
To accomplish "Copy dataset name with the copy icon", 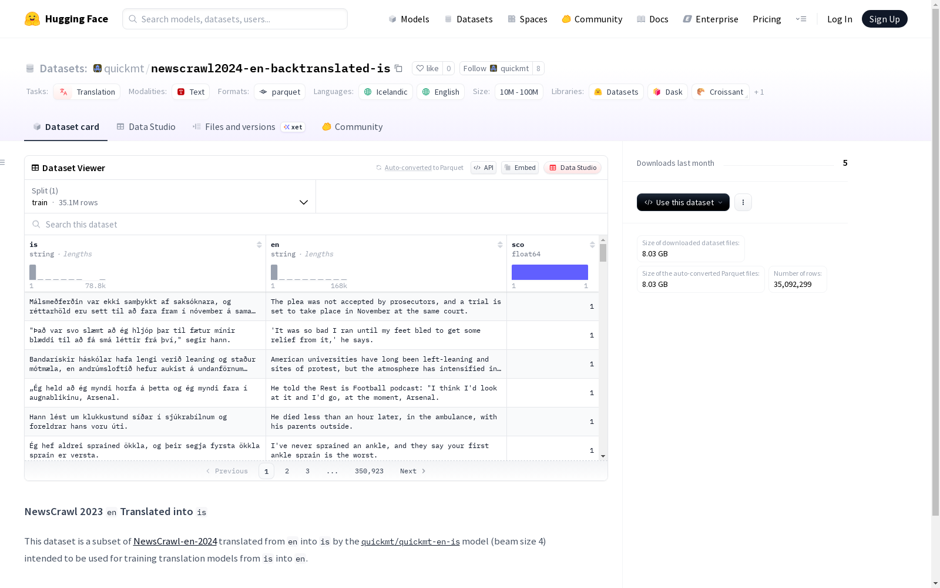I will (398, 68).
